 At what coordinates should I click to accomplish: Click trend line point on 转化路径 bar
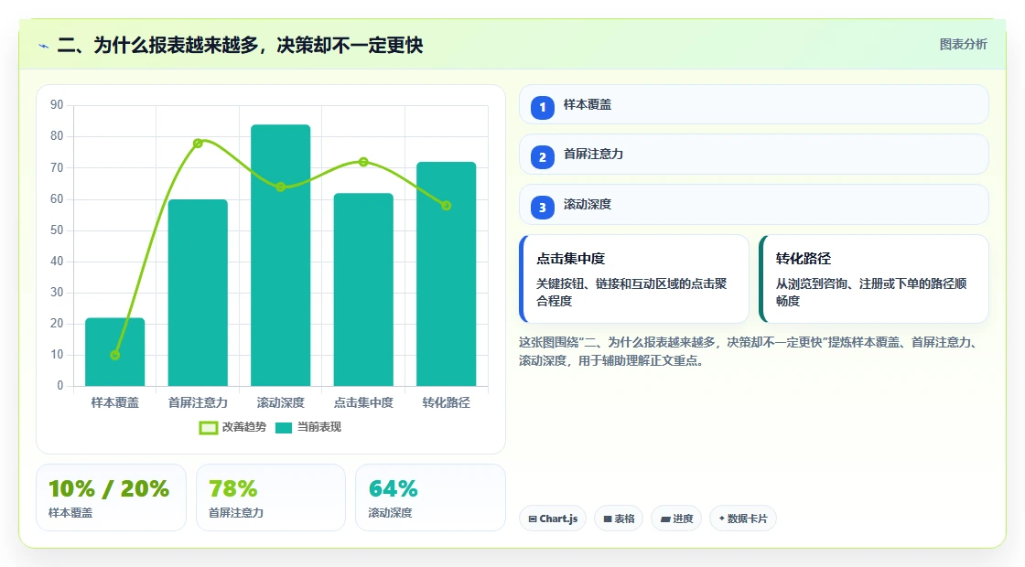pos(447,206)
